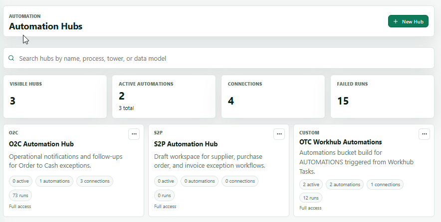Click the 'Full access' label in O2C hub card
Viewport: 441px width, 222px height.
pyautogui.click(x=20, y=206)
